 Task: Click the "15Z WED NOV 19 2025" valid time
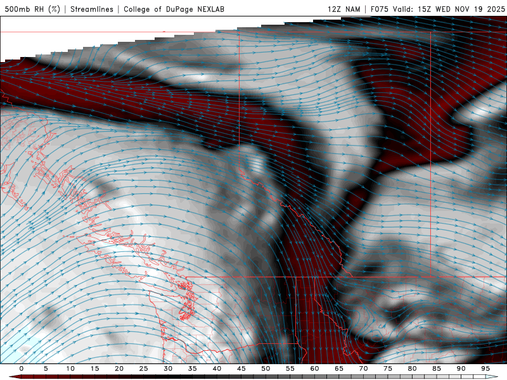pos(461,9)
